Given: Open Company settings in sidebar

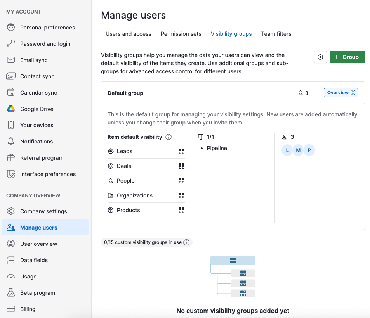Looking at the screenshot, I should tap(43, 211).
